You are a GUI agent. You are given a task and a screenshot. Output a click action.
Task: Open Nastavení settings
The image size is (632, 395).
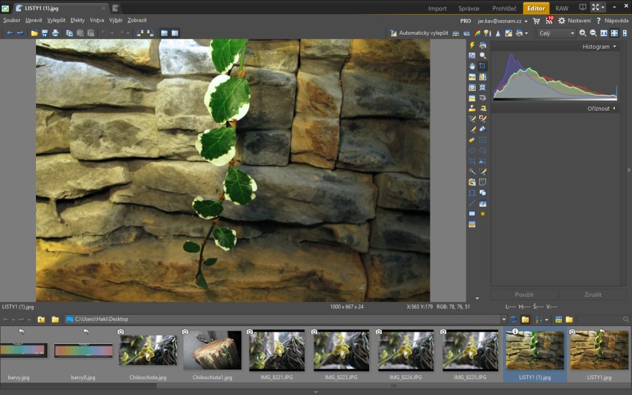pyautogui.click(x=574, y=21)
